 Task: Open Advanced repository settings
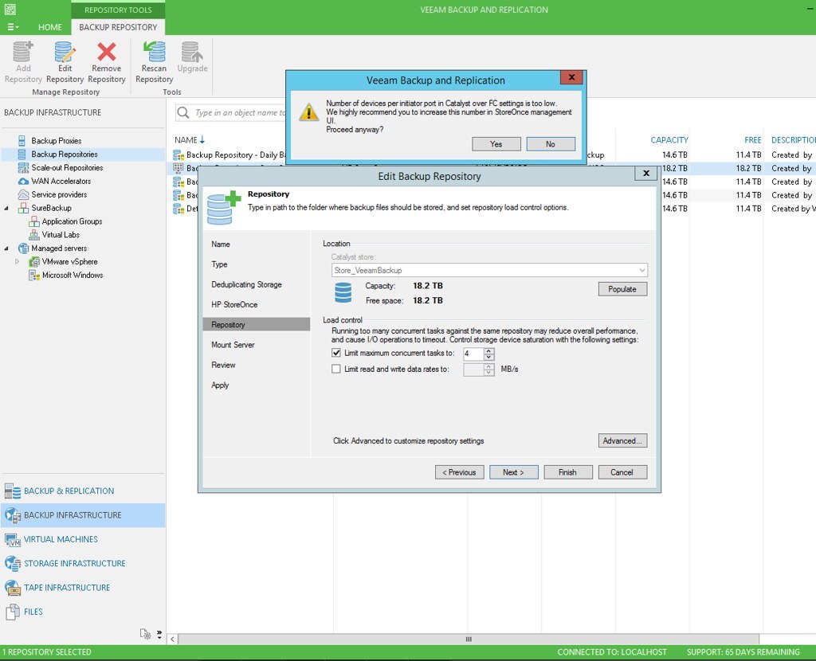(622, 441)
